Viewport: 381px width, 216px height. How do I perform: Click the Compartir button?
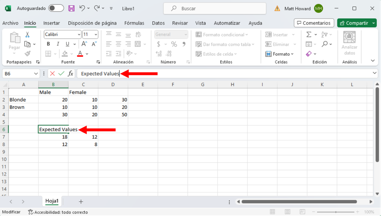(354, 23)
